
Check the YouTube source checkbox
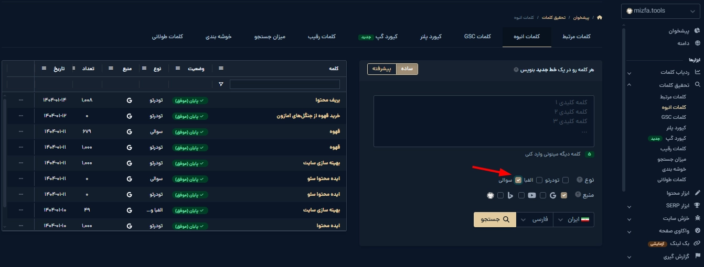click(542, 195)
